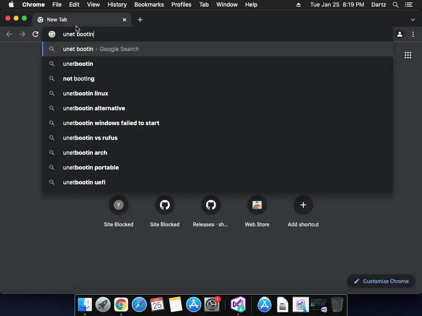Open the File menu

coord(57,5)
